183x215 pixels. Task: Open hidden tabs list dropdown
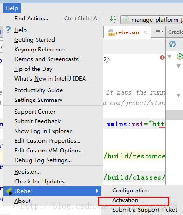(x=158, y=32)
